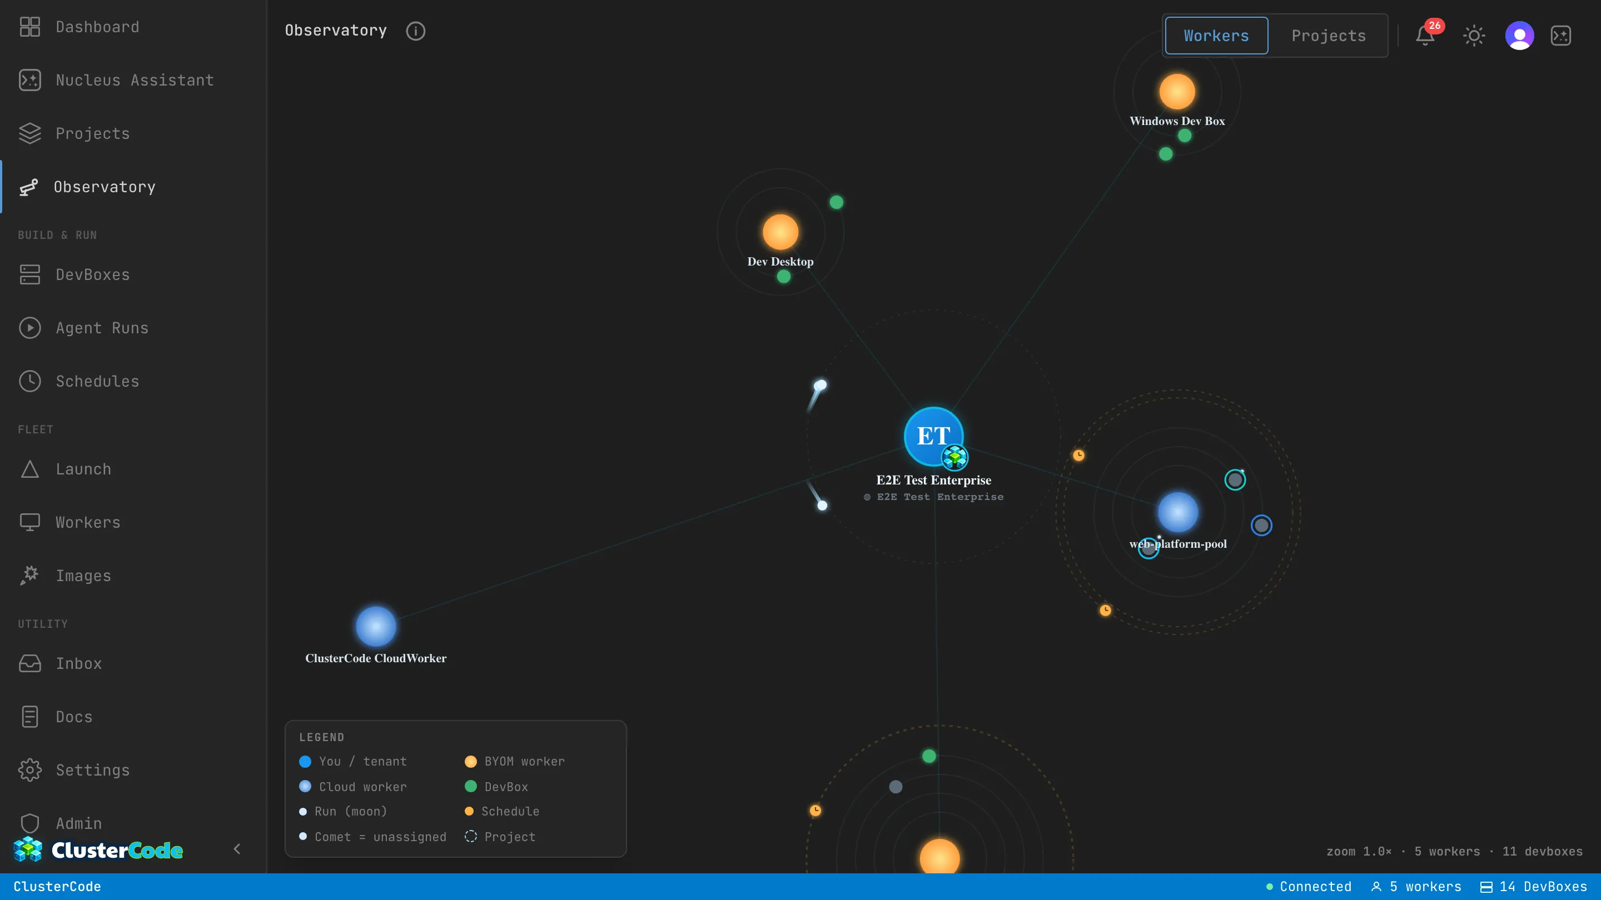Click the DevBoxes server icon
1601x900 pixels.
click(30, 274)
